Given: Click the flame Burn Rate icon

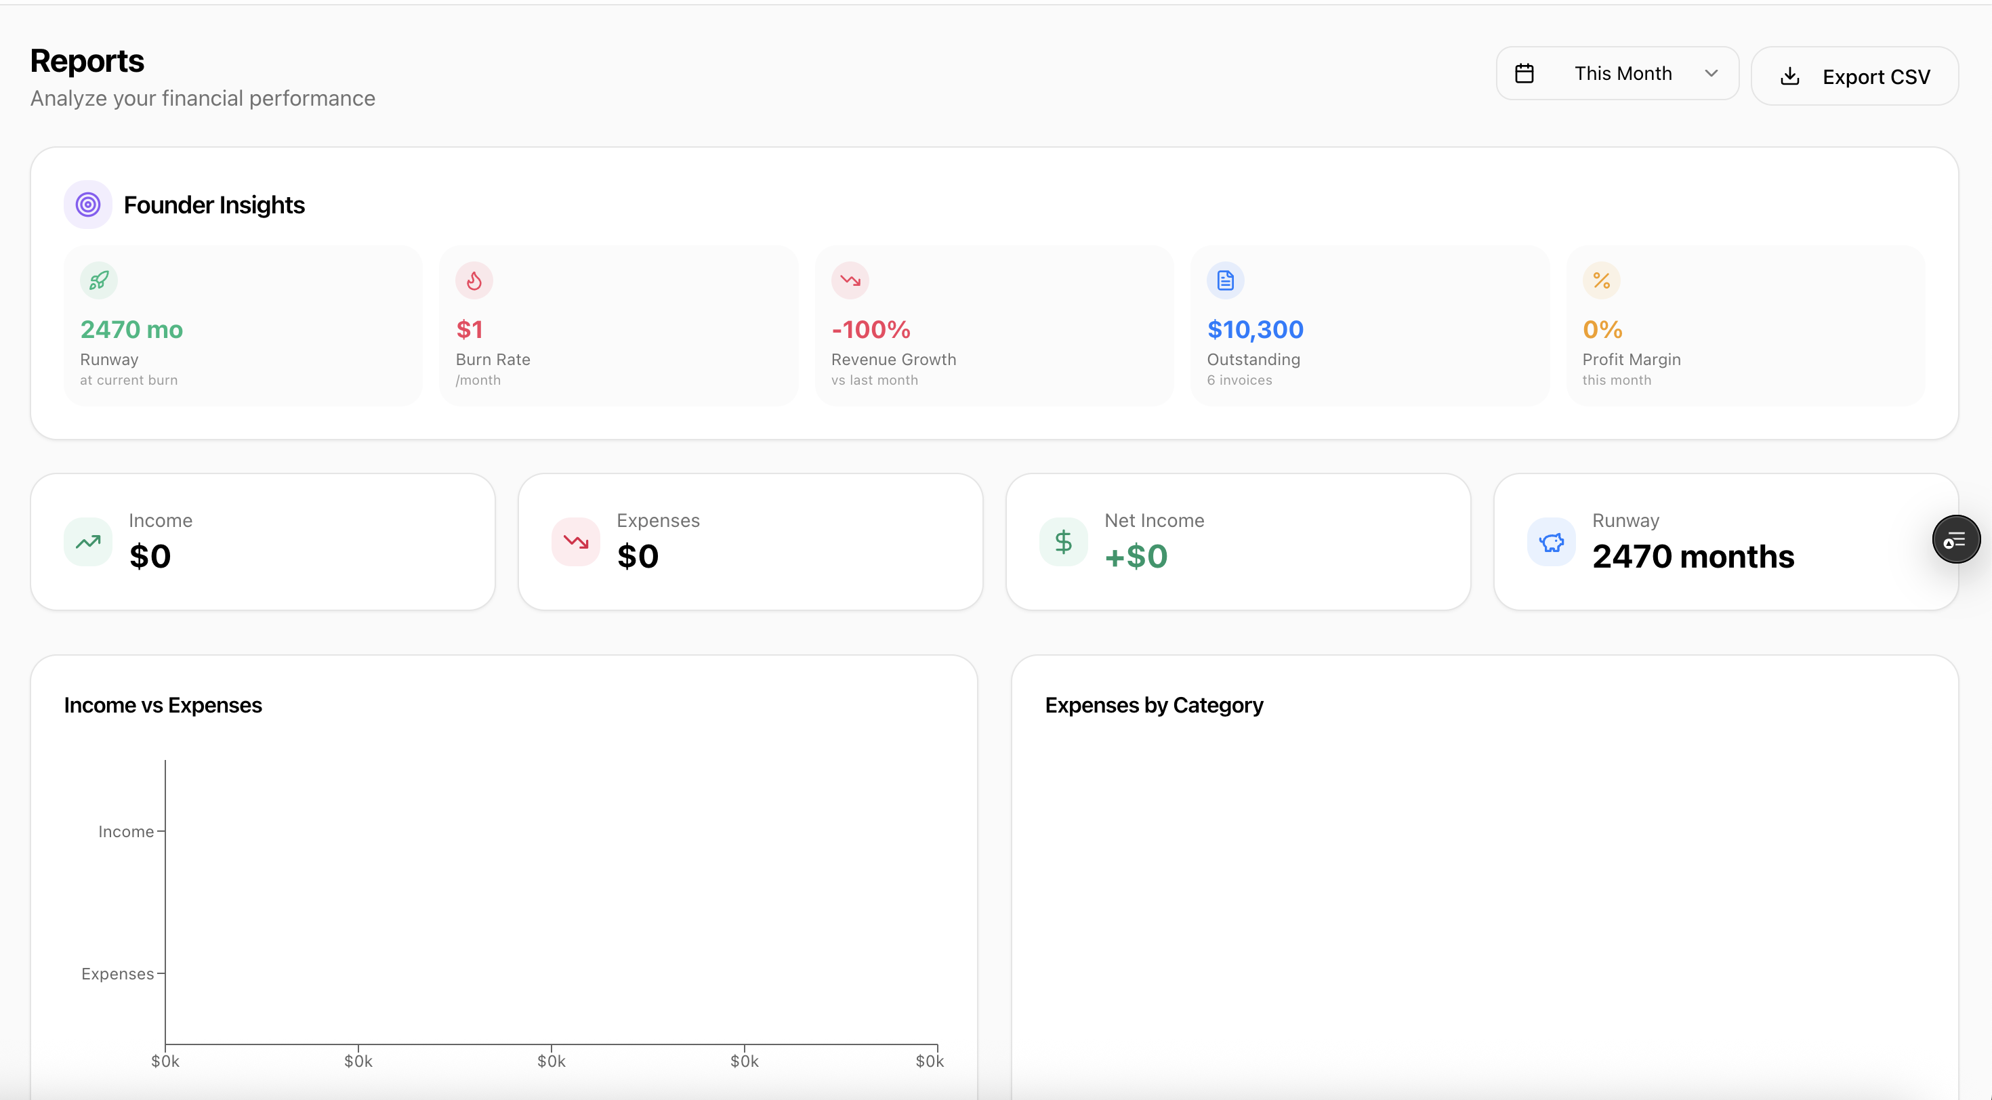Looking at the screenshot, I should [x=474, y=280].
